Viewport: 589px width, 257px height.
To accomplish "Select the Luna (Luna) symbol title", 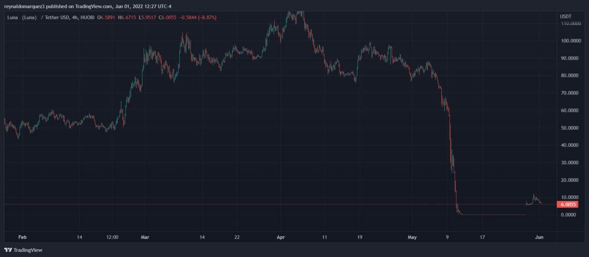I will [20, 17].
